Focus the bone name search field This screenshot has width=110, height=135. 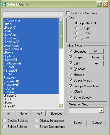[x=33, y=14]
